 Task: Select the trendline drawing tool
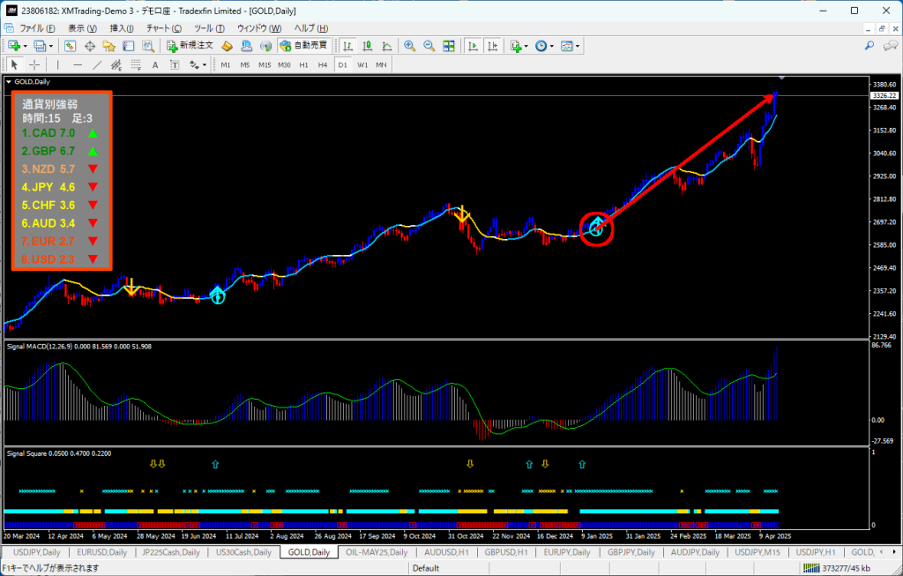click(x=97, y=65)
